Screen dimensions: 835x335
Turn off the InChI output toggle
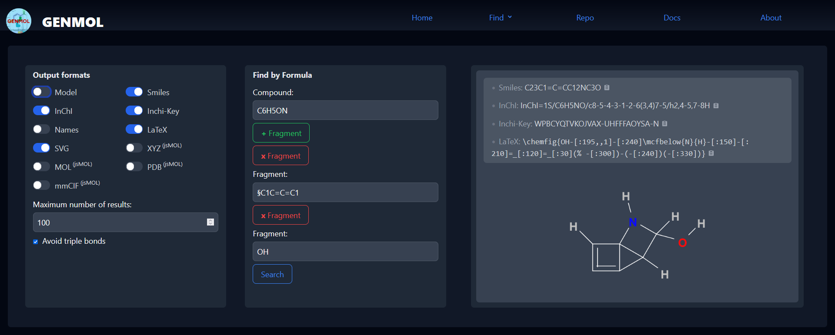[x=42, y=111]
